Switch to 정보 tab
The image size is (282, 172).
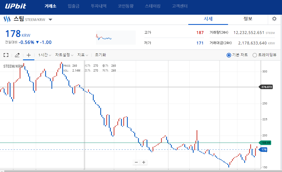(x=248, y=19)
